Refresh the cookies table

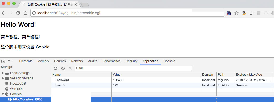point(55,68)
